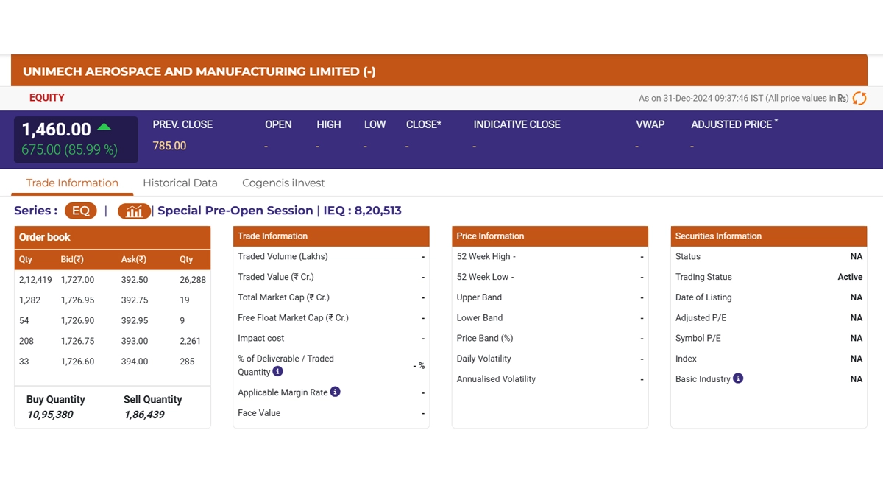This screenshot has width=883, height=497.
Task: Open the chart icon next to EQ
Action: (134, 211)
